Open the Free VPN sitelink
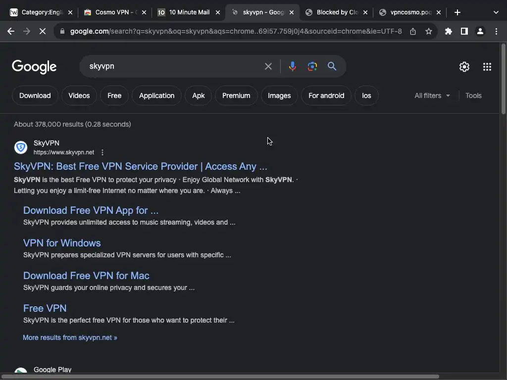Screen dimensions: 507x380 pos(45,308)
